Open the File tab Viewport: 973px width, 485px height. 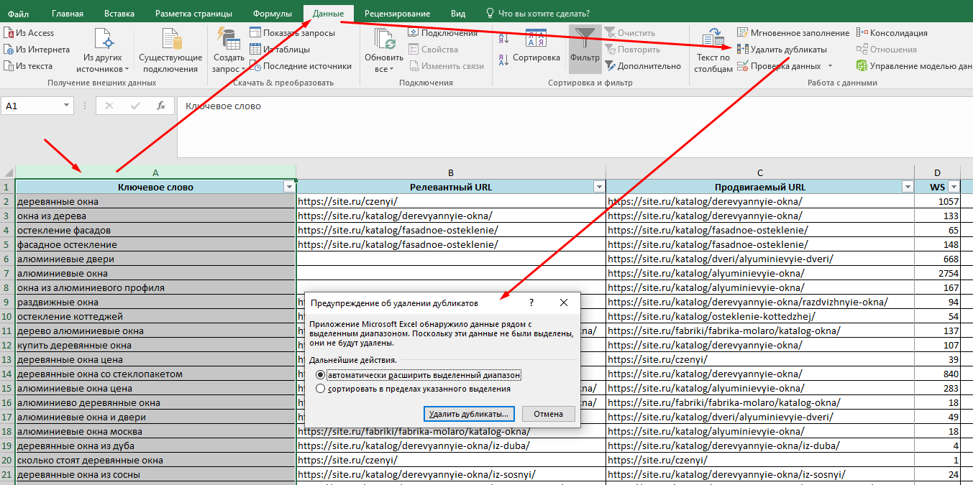19,14
